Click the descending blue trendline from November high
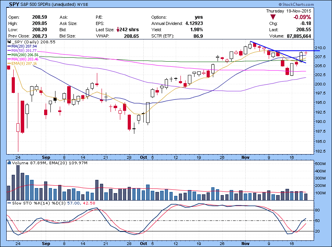The height and width of the screenshot is (247, 332). point(278,52)
